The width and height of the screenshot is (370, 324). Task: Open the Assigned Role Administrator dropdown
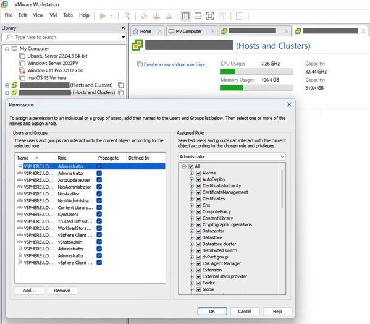tap(232, 156)
